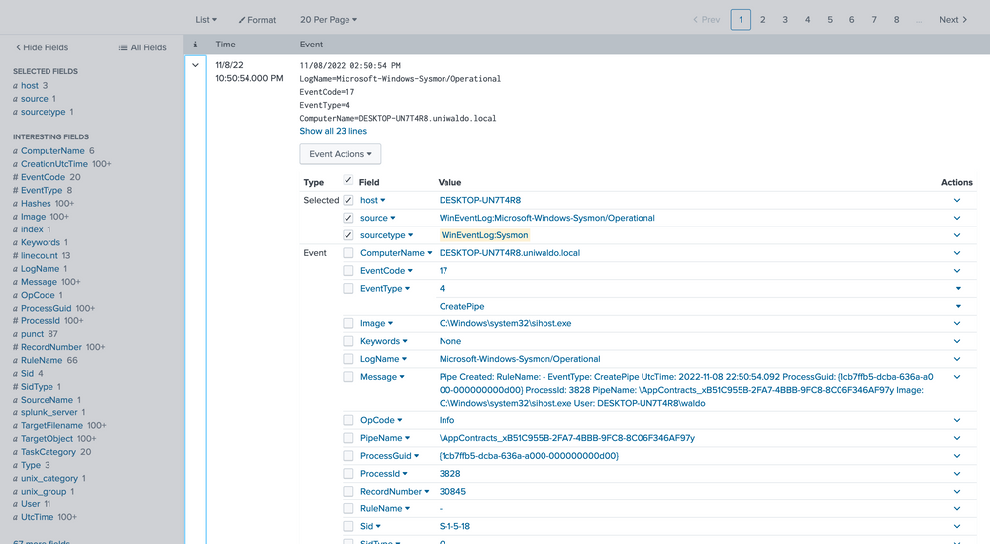Enable the EventCode field checkbox

pos(347,271)
